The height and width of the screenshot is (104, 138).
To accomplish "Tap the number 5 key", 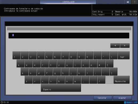I will pos(49,55).
